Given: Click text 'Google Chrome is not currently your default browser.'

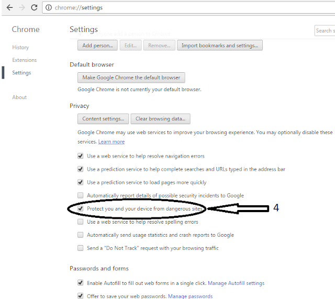Looking at the screenshot, I should tap(139, 90).
